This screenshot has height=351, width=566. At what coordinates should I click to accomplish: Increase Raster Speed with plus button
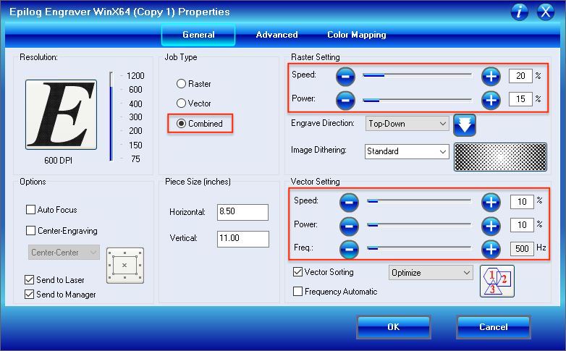491,77
